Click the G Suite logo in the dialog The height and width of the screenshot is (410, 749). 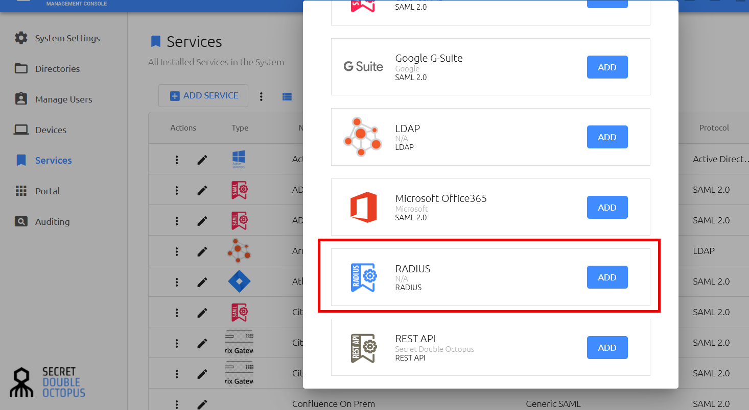click(x=363, y=67)
